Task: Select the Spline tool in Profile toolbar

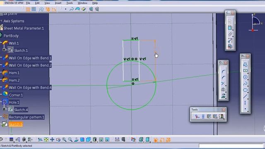Action: 245,84
